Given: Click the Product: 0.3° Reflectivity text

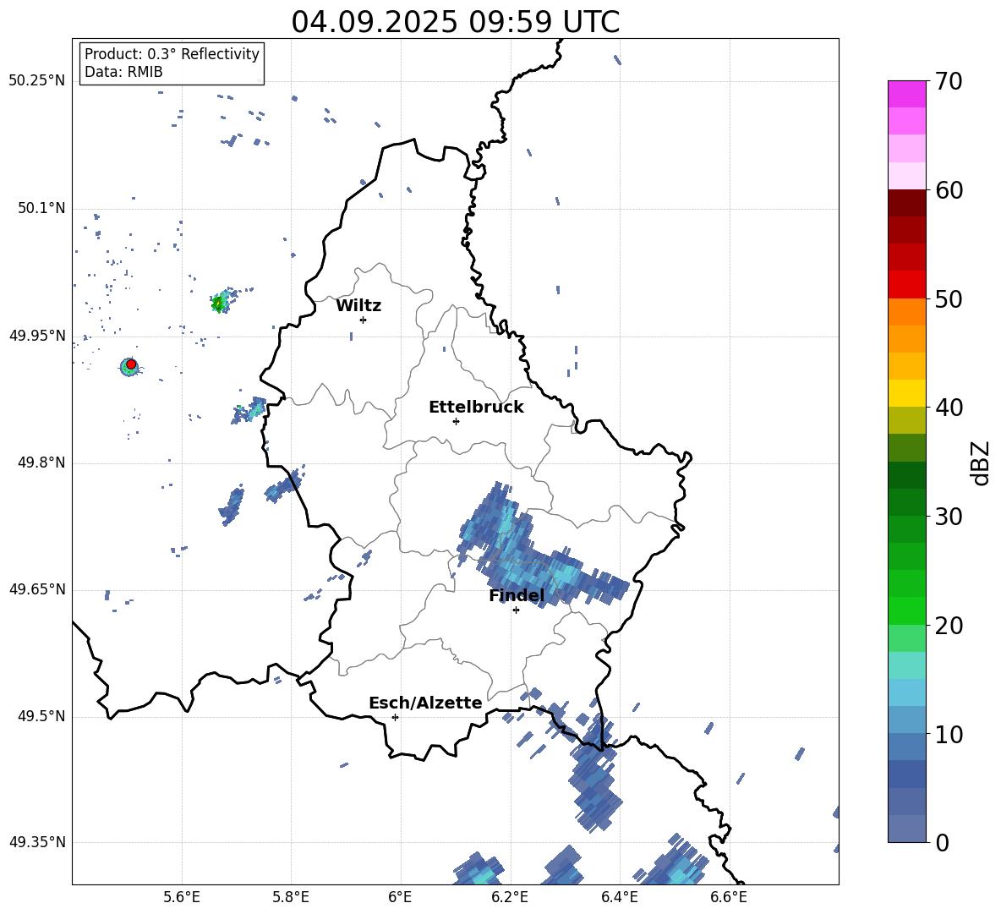Looking at the screenshot, I should pos(172,54).
